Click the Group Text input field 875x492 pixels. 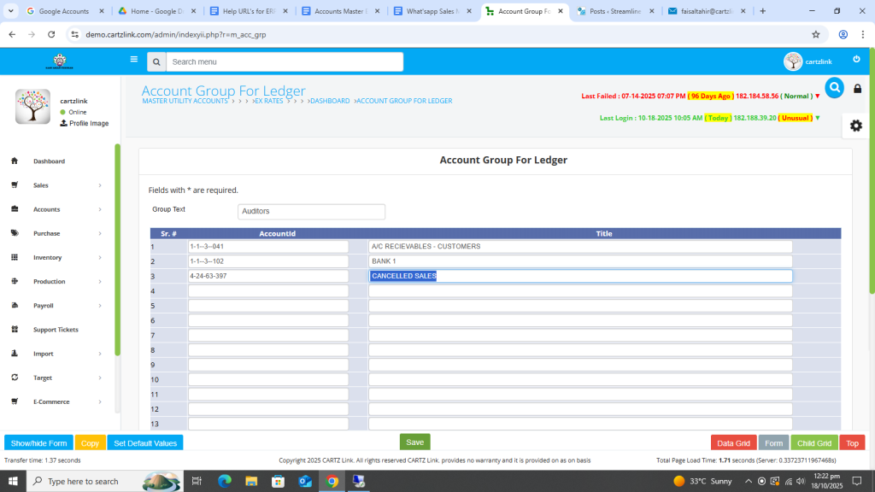pyautogui.click(x=311, y=211)
